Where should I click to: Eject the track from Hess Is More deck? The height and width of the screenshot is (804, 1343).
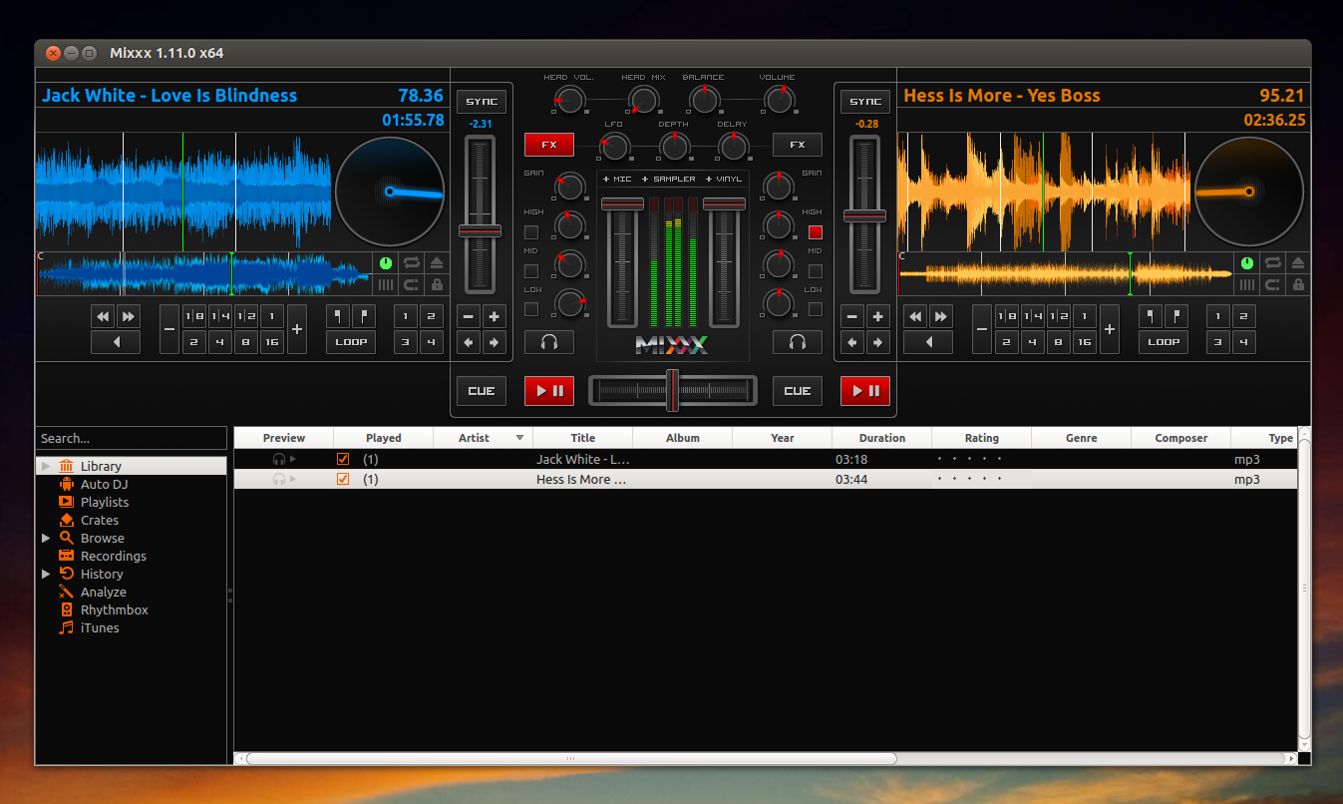(1297, 263)
